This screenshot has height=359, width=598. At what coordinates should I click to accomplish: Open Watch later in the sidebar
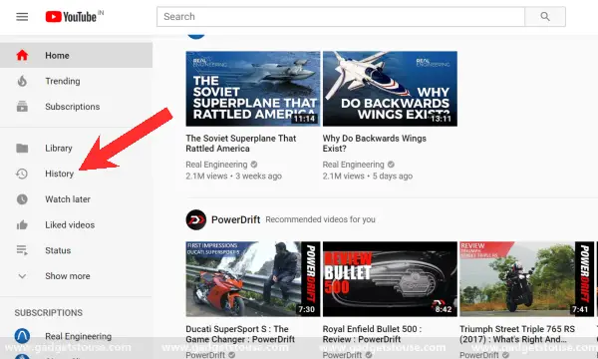coord(77,199)
